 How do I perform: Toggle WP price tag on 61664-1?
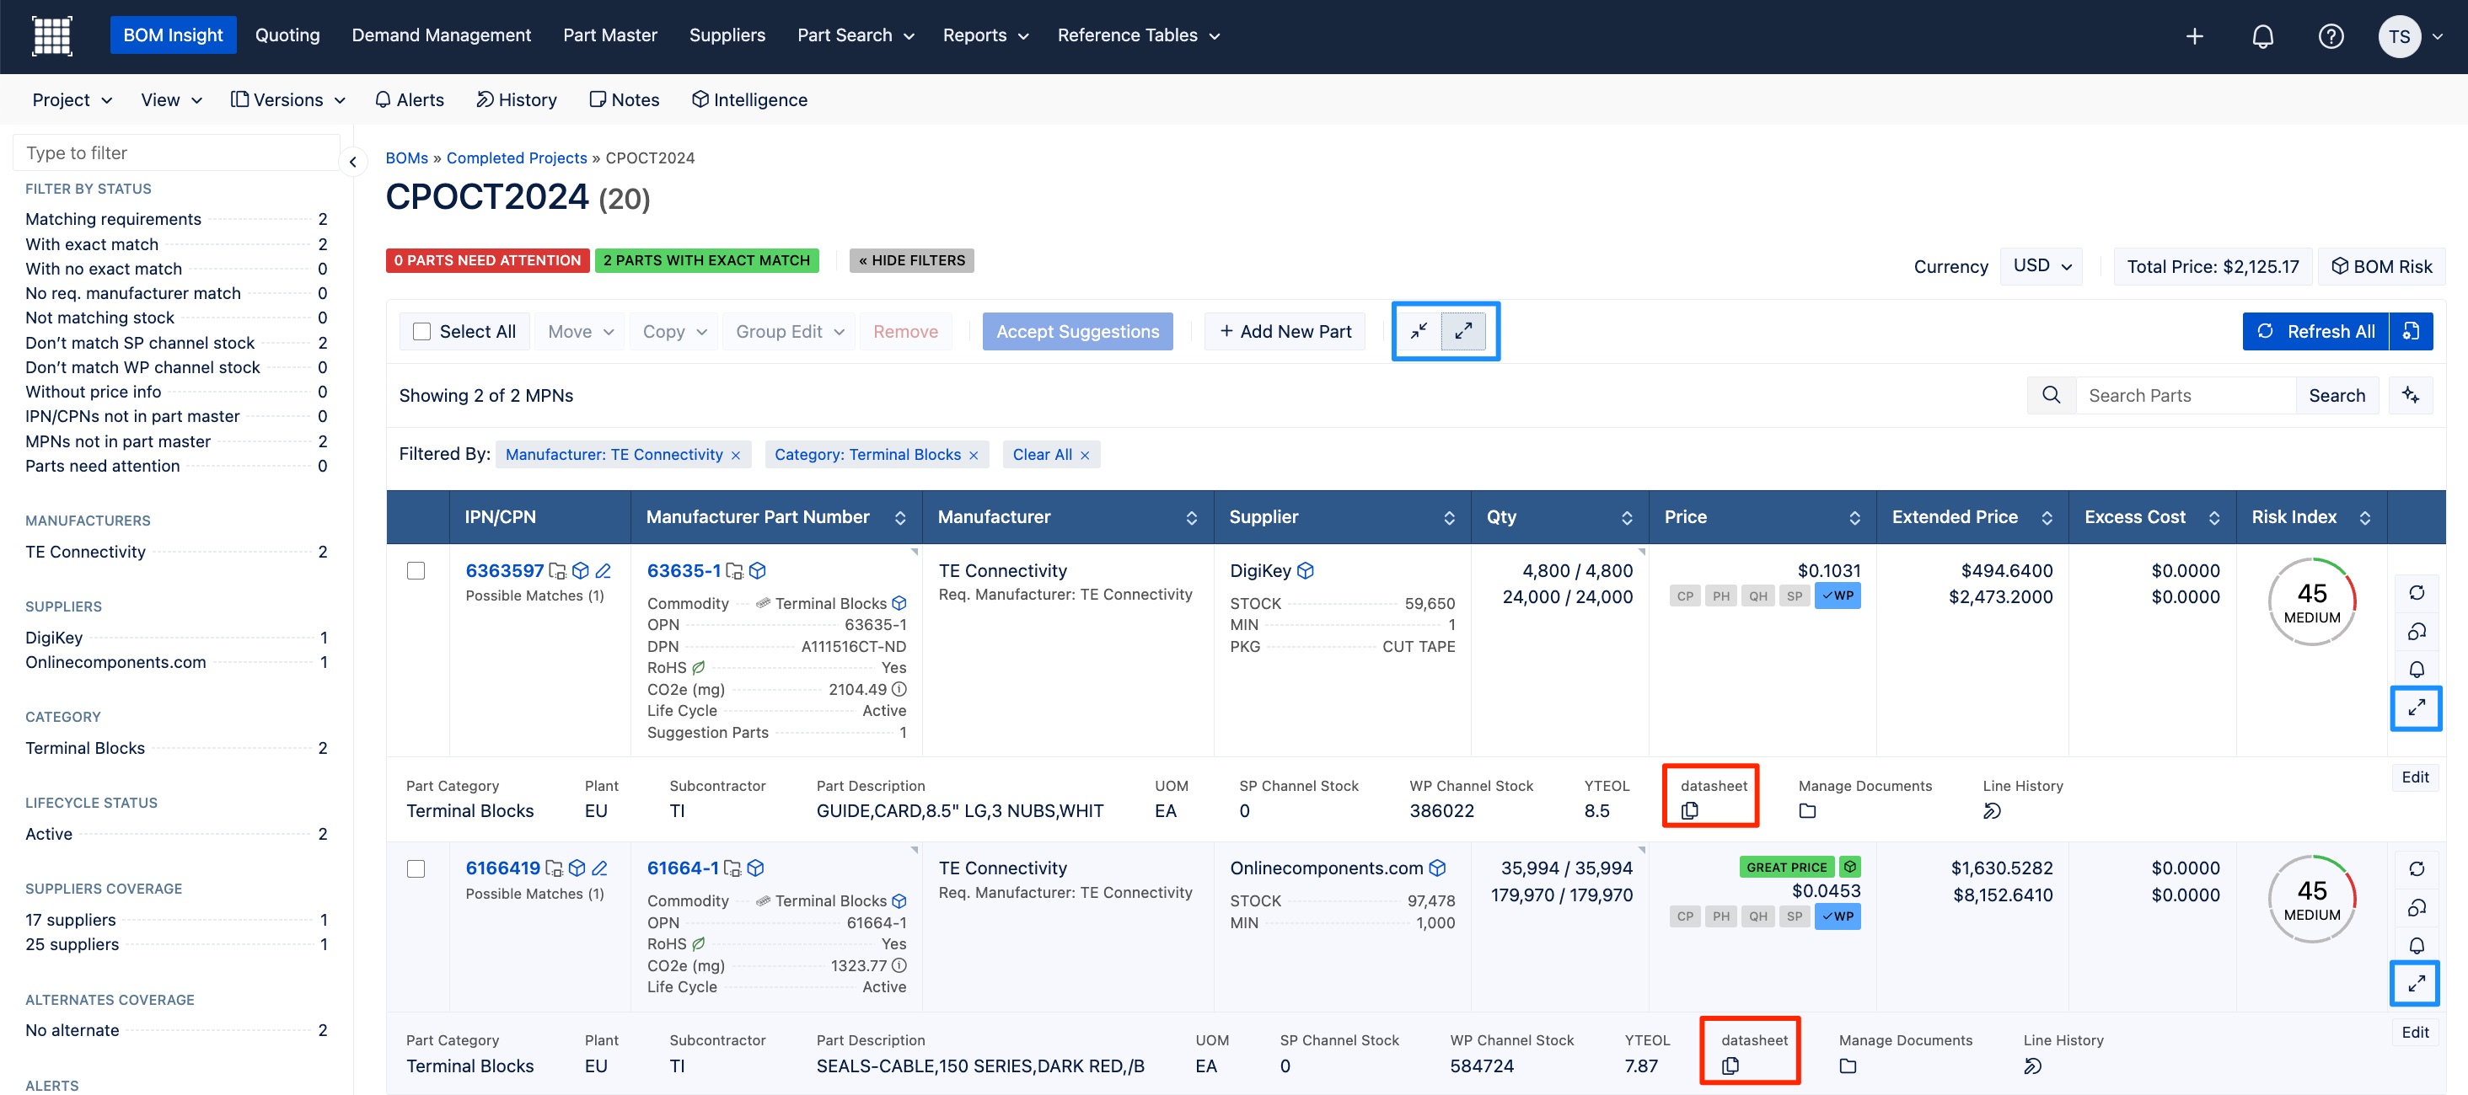tap(1837, 916)
